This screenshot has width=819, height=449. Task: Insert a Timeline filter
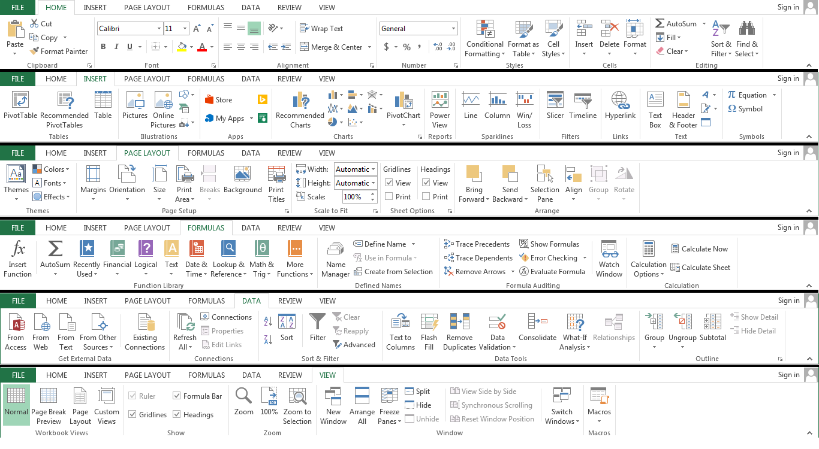(x=583, y=105)
